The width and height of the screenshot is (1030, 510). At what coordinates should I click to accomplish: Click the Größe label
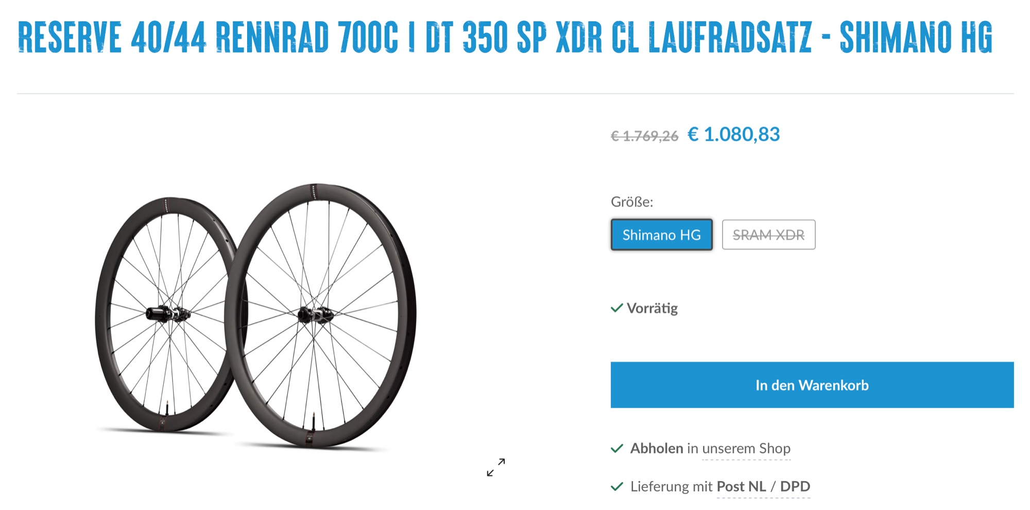click(x=632, y=202)
